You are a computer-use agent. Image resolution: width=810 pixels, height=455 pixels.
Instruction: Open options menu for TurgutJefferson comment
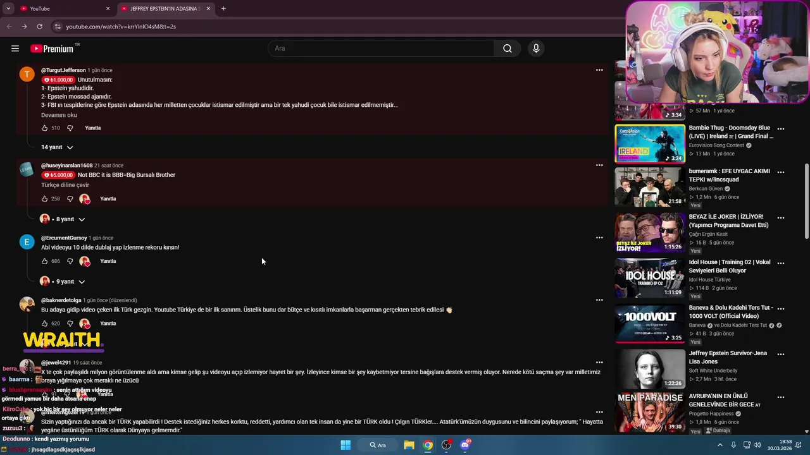pos(599,70)
